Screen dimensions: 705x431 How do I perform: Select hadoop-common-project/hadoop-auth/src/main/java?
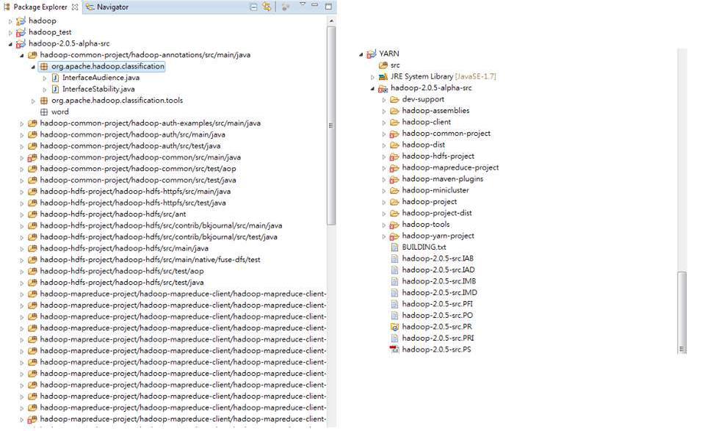click(x=133, y=134)
